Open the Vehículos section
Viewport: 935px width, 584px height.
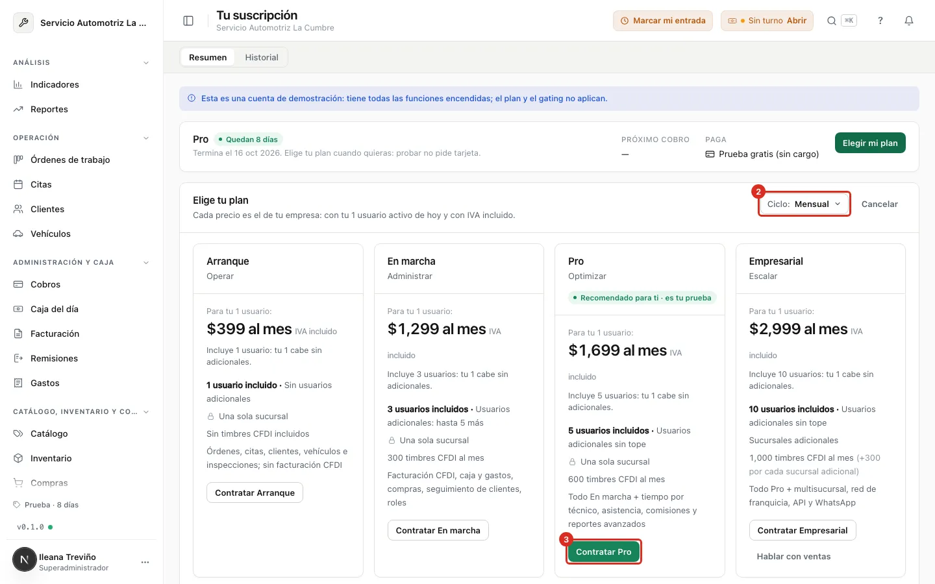click(81, 234)
